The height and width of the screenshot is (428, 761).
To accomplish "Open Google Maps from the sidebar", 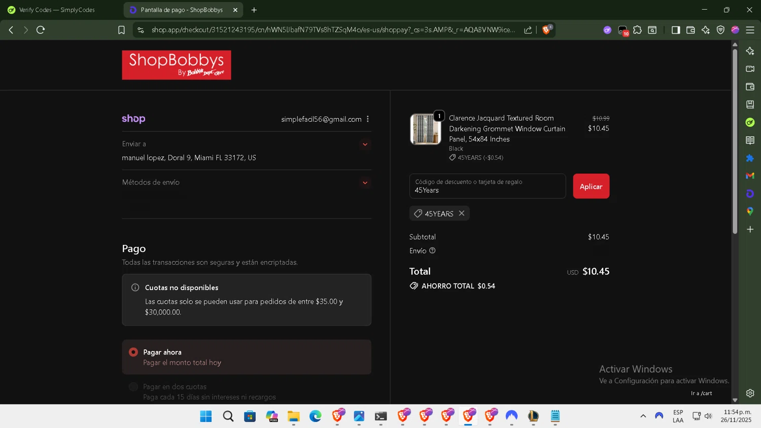I will coord(750,211).
